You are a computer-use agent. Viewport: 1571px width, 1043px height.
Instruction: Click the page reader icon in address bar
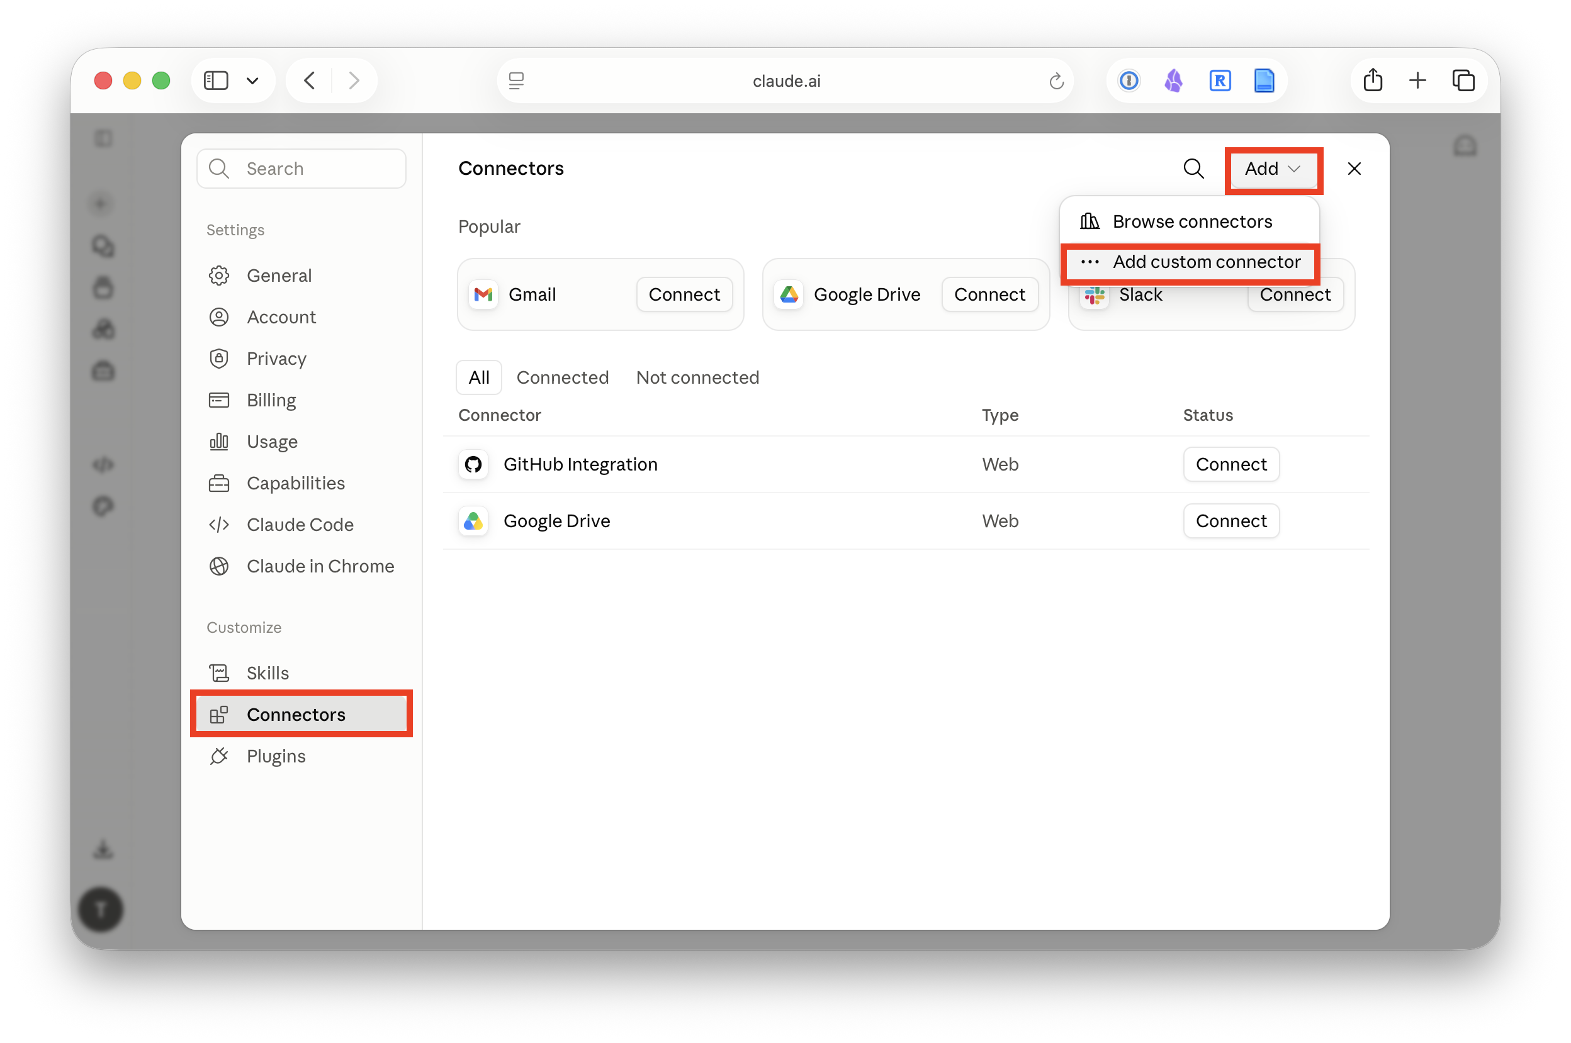click(x=516, y=81)
